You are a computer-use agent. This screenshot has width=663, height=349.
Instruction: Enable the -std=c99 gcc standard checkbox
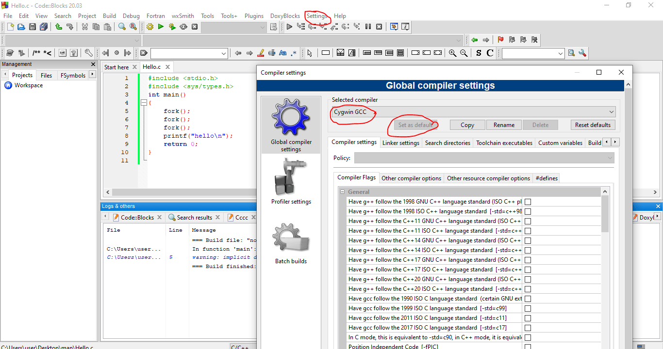[x=528, y=308]
